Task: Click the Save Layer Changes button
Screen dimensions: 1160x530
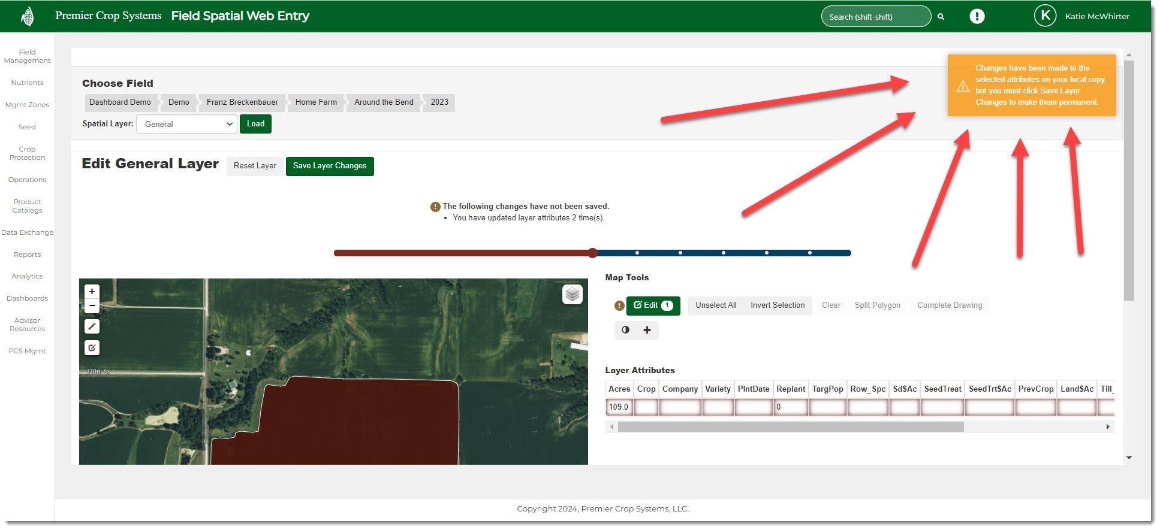Action: pyautogui.click(x=329, y=166)
